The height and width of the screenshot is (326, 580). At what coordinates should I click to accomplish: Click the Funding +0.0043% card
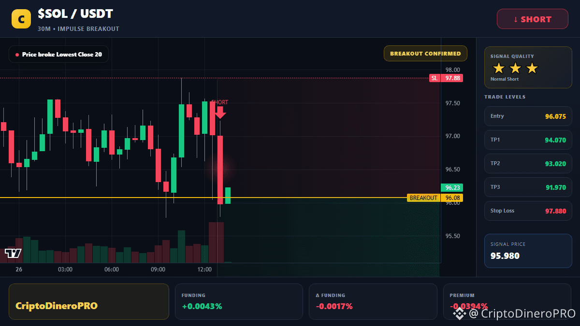click(239, 301)
